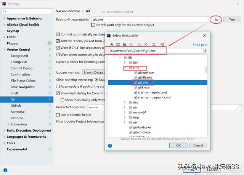244x175 pixels.
Task: Expand the mingw64 folder
Action: [x=125, y=112]
